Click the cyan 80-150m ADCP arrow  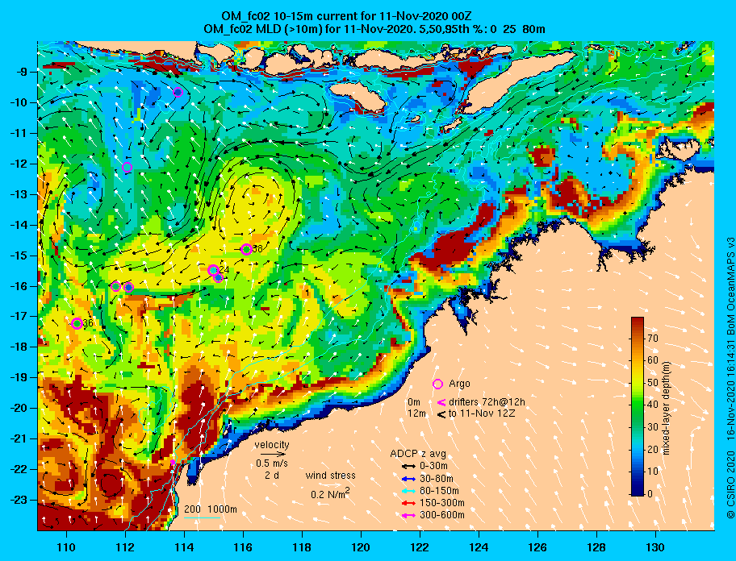click(409, 491)
